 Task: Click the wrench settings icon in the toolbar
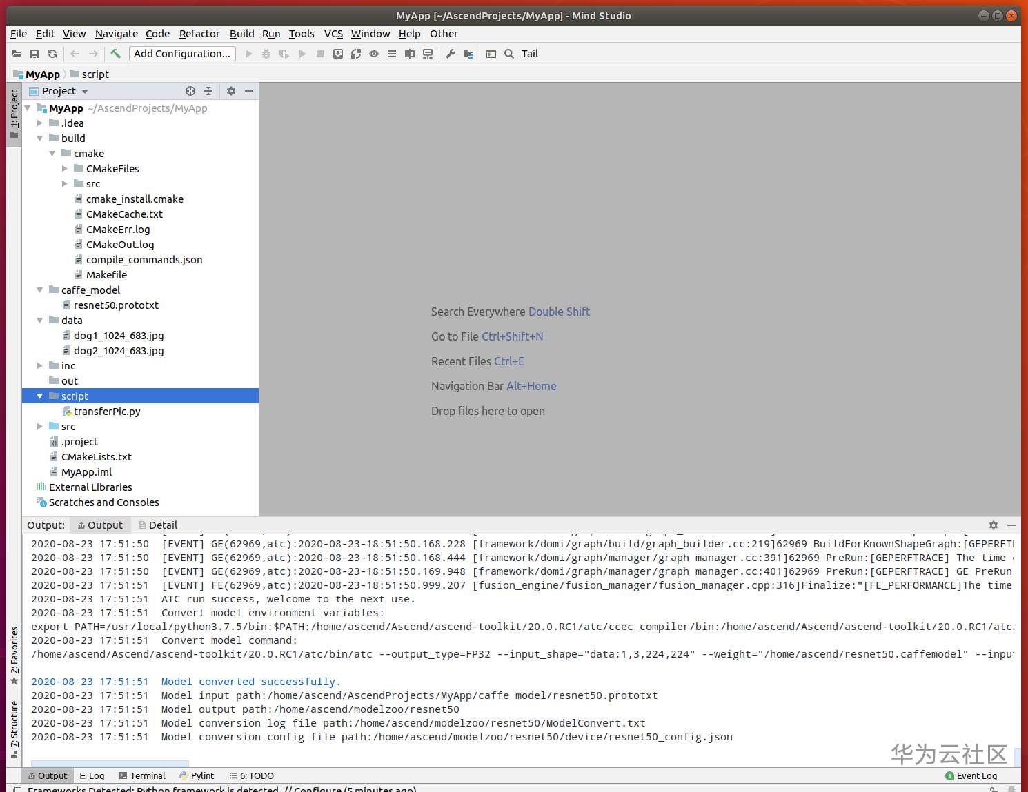(451, 54)
